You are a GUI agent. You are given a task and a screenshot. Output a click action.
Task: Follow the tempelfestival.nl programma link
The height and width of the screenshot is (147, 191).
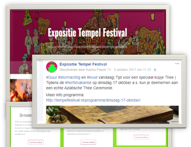(x=93, y=100)
